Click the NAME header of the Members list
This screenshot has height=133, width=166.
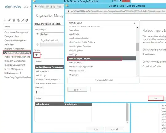(39, 99)
